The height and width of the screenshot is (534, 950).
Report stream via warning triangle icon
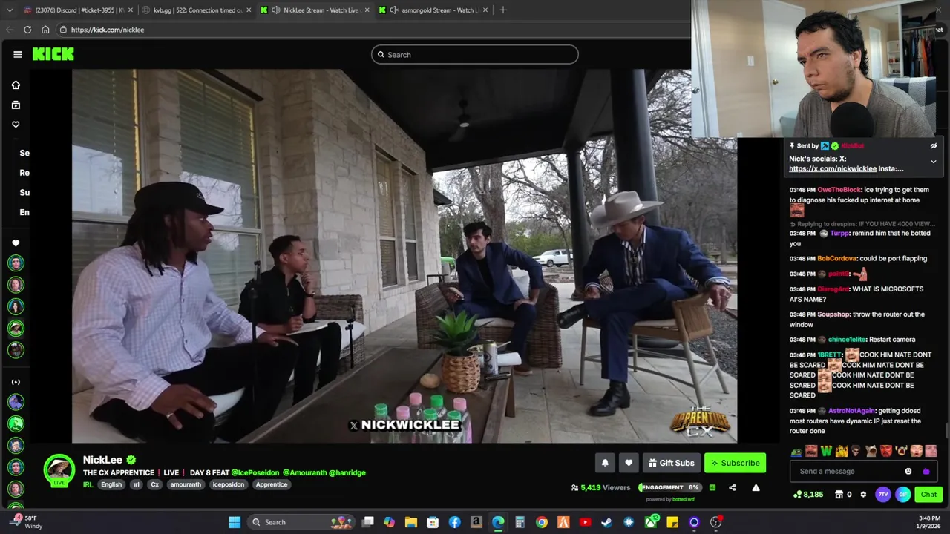pos(756,487)
